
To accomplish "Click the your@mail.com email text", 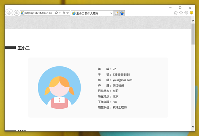I will (122, 80).
